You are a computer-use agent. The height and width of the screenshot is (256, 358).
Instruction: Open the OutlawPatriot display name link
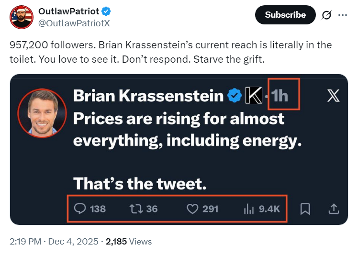coord(68,11)
